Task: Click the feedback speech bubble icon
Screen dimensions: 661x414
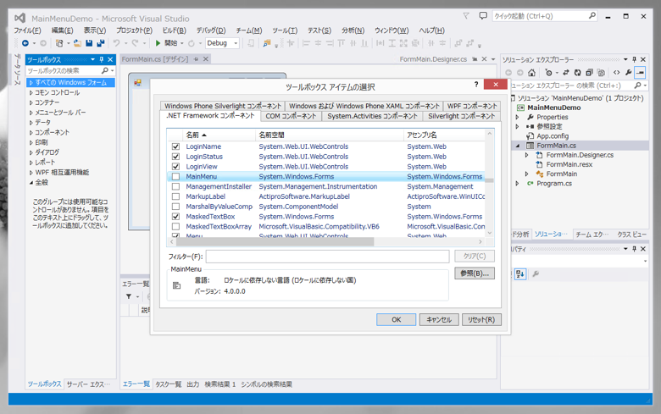Action: pos(483,15)
